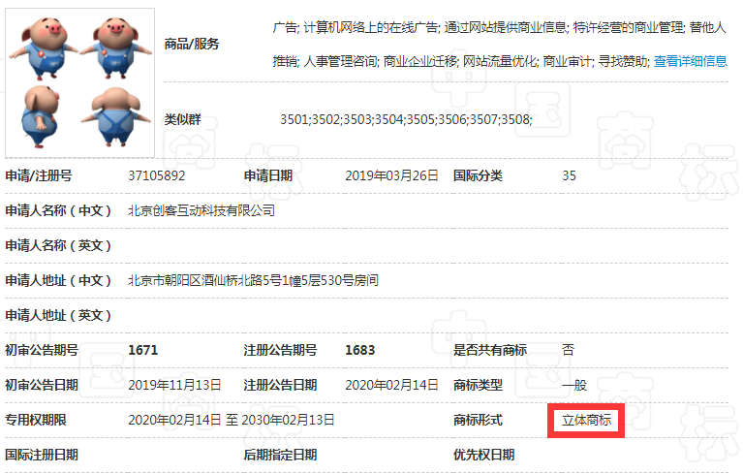Click the 申请人名称（中文） label

pyautogui.click(x=58, y=210)
